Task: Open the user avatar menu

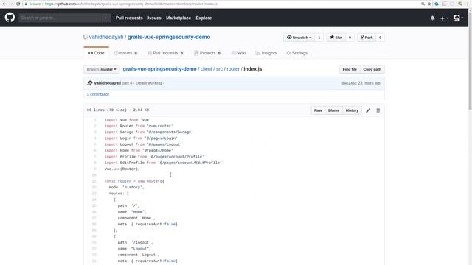Action: tap(458, 18)
